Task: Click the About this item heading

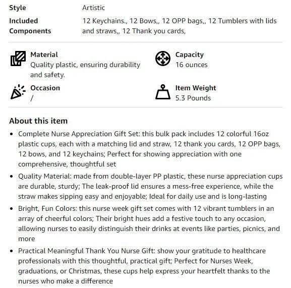Action: pos(38,121)
